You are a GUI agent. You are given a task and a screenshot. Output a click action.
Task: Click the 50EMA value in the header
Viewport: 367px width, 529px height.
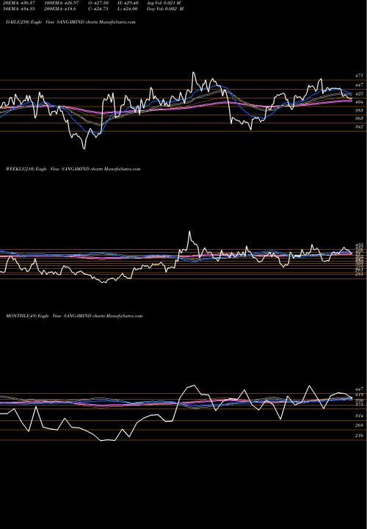point(21,9)
